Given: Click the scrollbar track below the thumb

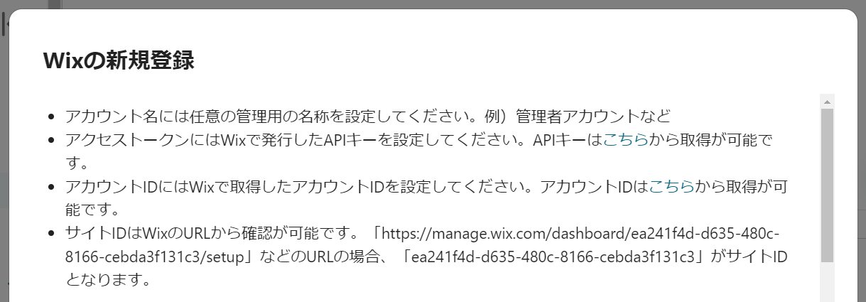Looking at the screenshot, I should coord(827,282).
